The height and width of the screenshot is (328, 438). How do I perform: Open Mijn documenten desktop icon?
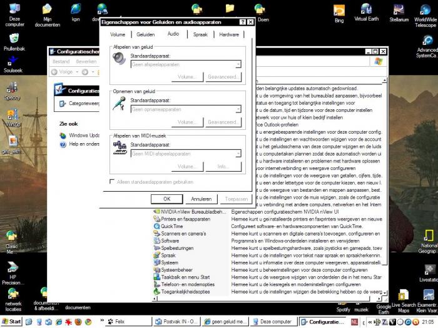pos(47,16)
